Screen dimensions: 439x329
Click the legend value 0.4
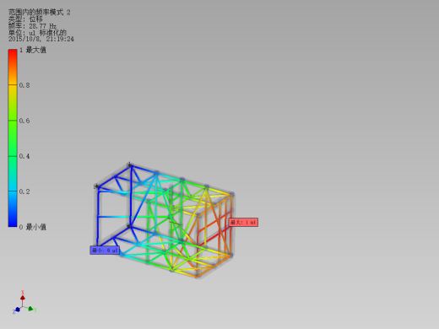click(24, 156)
